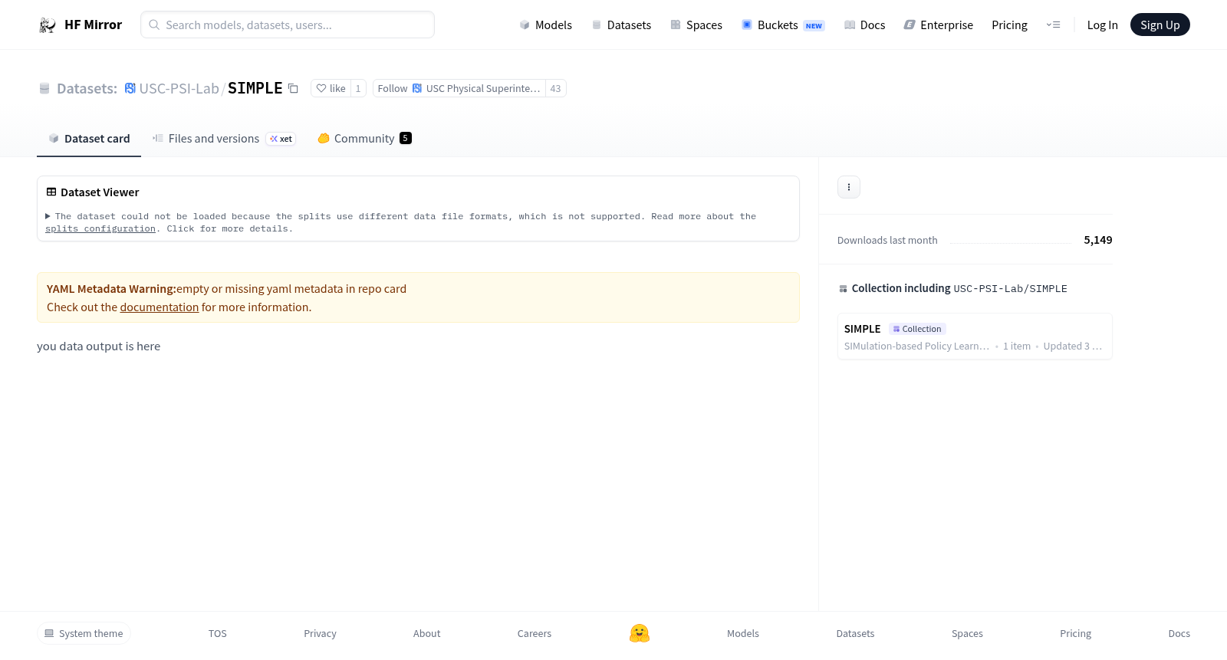This screenshot has height=660, width=1227.
Task: Open the USC-PSI-Lab owner link
Action: (179, 88)
